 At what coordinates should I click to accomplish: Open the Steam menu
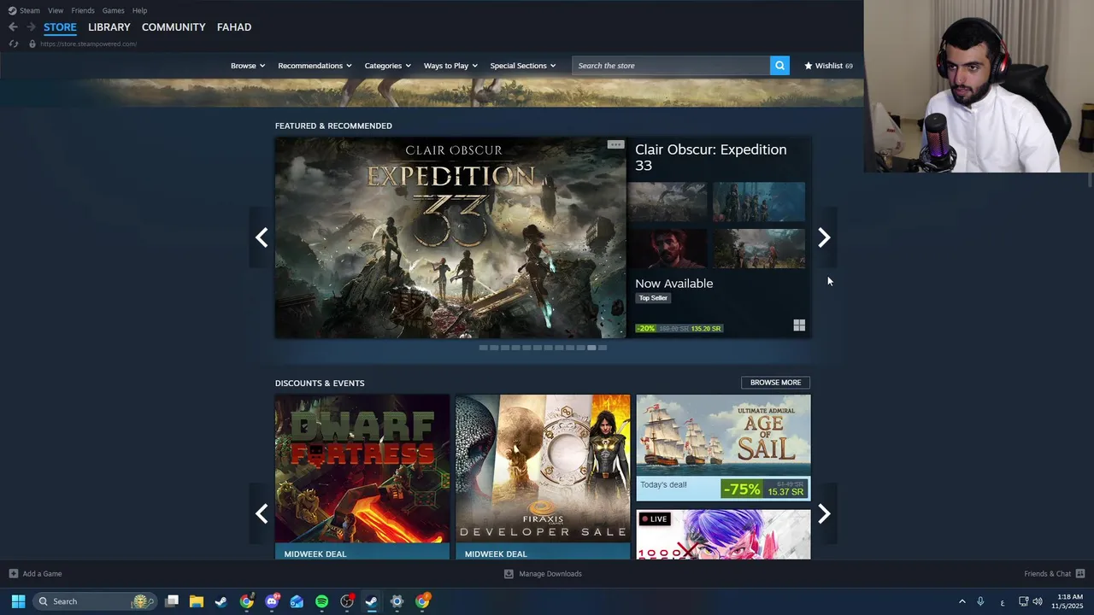[x=30, y=10]
